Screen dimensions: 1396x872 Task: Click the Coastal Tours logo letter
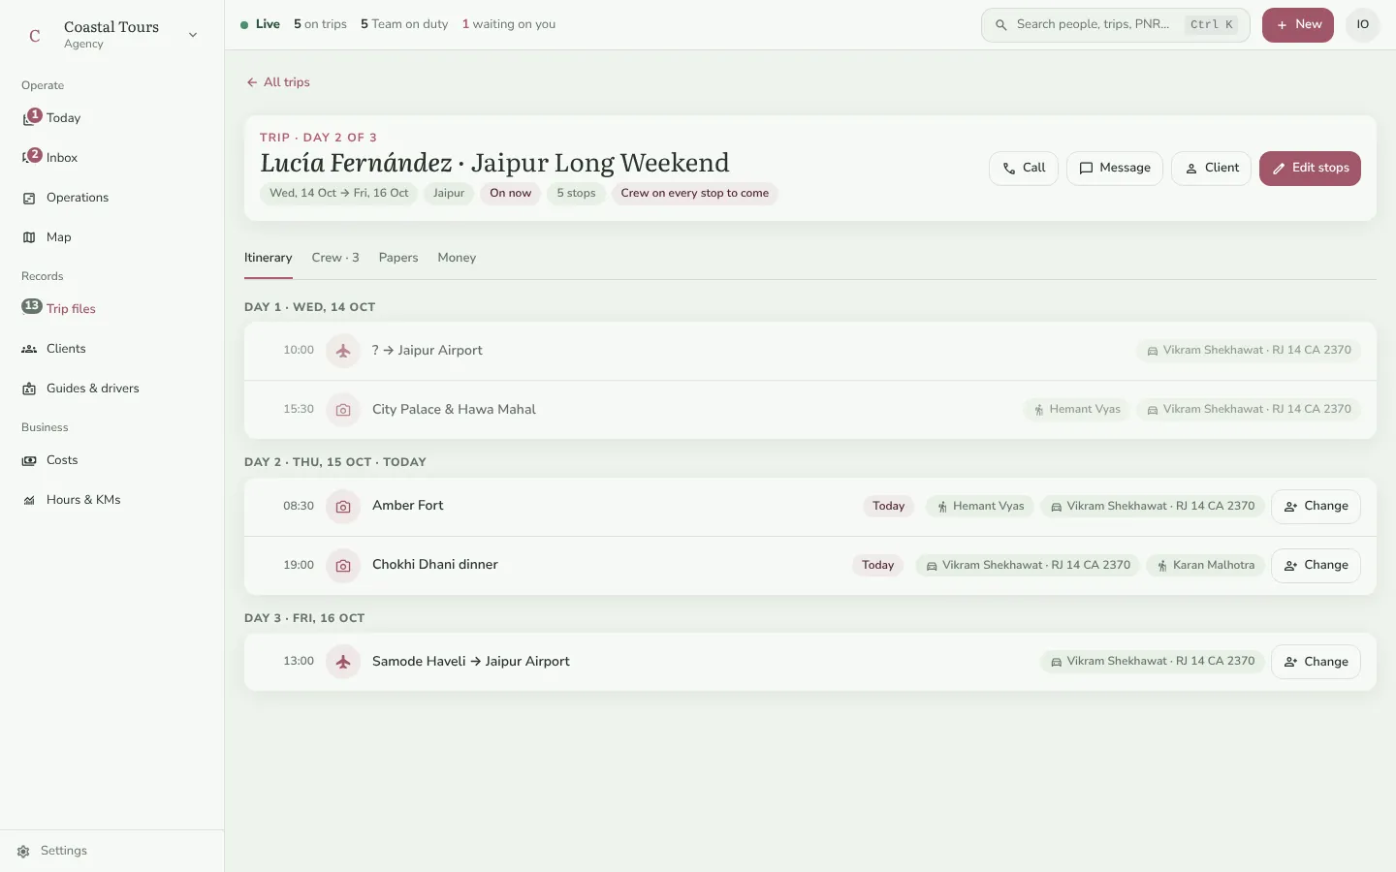point(35,36)
